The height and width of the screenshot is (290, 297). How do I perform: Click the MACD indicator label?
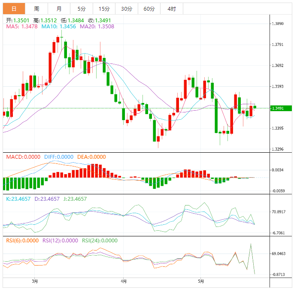coord(24,157)
